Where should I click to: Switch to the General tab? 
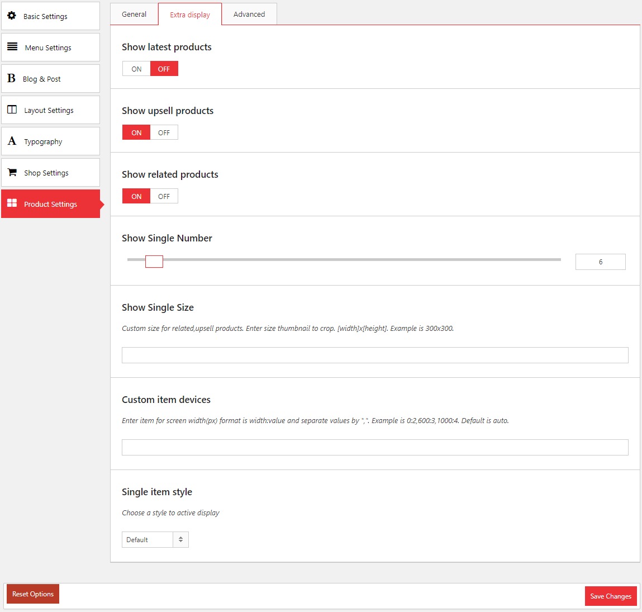[134, 14]
